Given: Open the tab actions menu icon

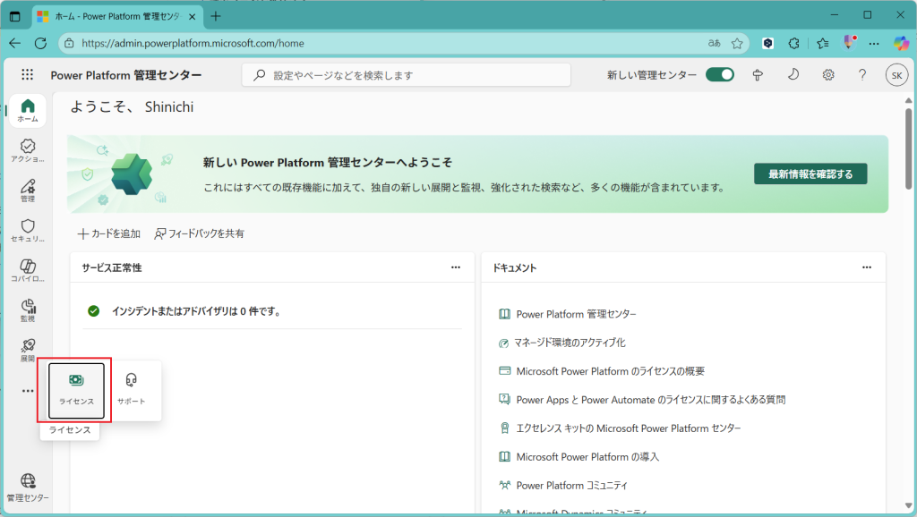Looking at the screenshot, I should tap(15, 16).
